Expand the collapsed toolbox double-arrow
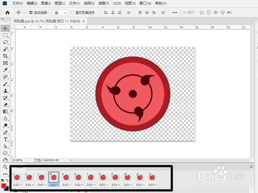 [x=2, y=19]
